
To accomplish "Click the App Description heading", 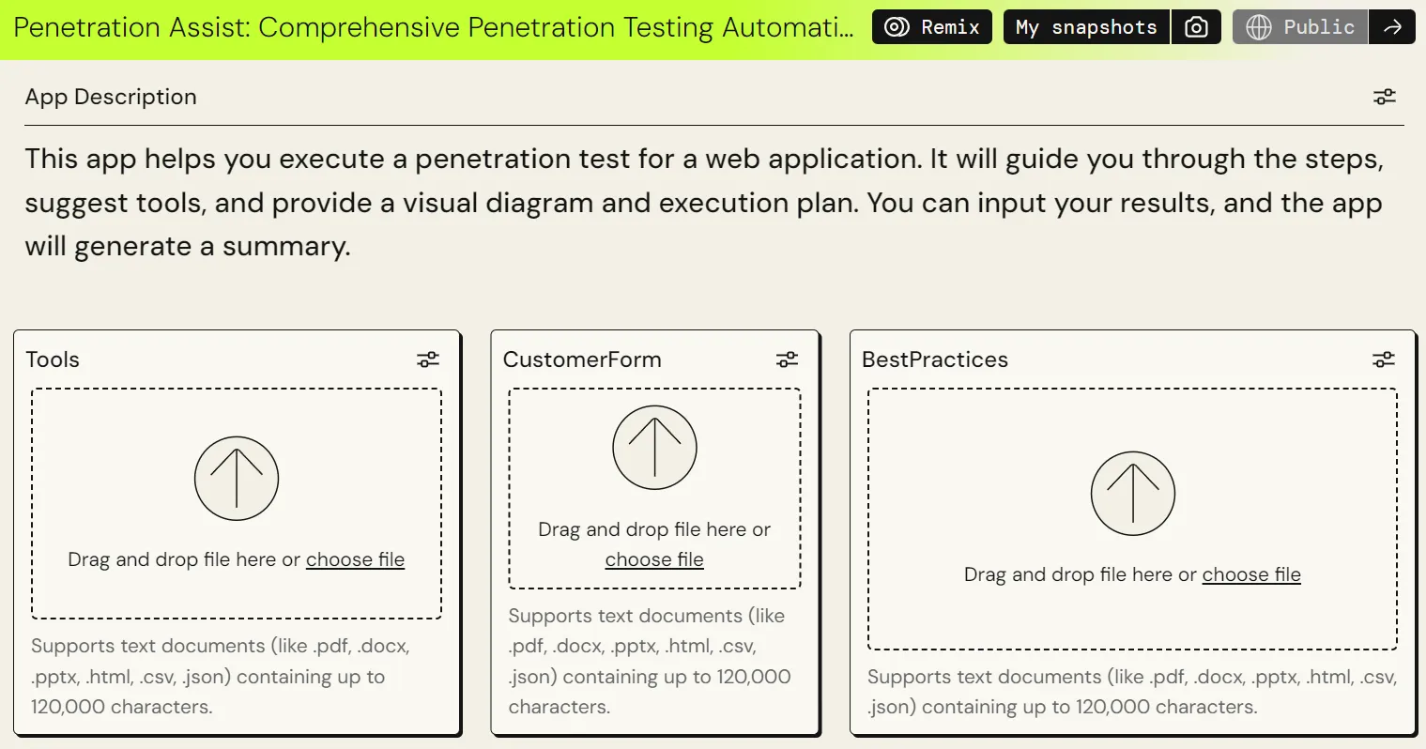I will pos(111,97).
